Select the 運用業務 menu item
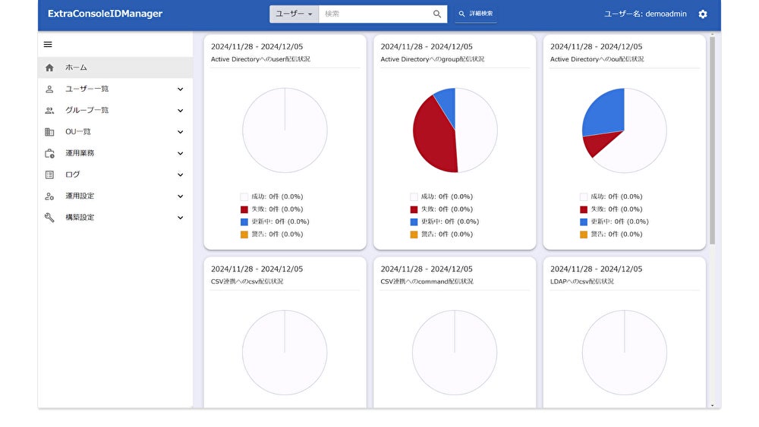 coord(115,153)
